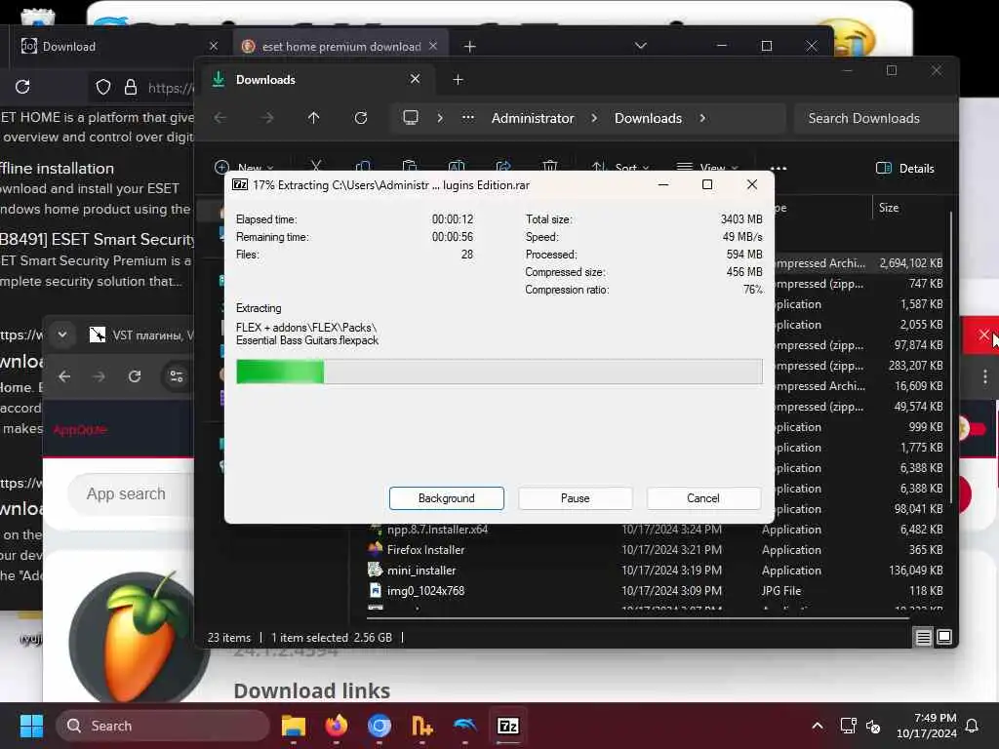
Task: Open tab search dropdown in Chromium window
Action: point(62,335)
